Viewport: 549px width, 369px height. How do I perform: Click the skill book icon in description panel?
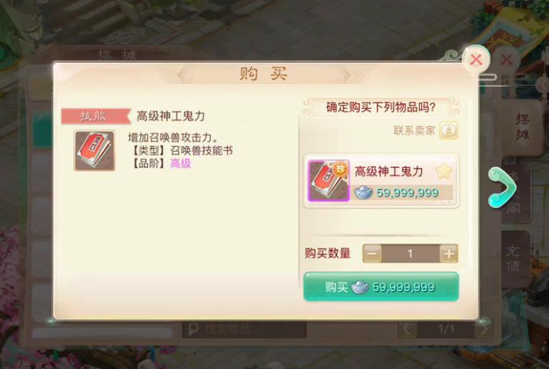point(95,150)
